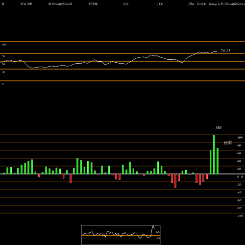The height and width of the screenshot is (245, 245).
Task: Click the CG ticker symbol in the header
Action: [161, 4]
